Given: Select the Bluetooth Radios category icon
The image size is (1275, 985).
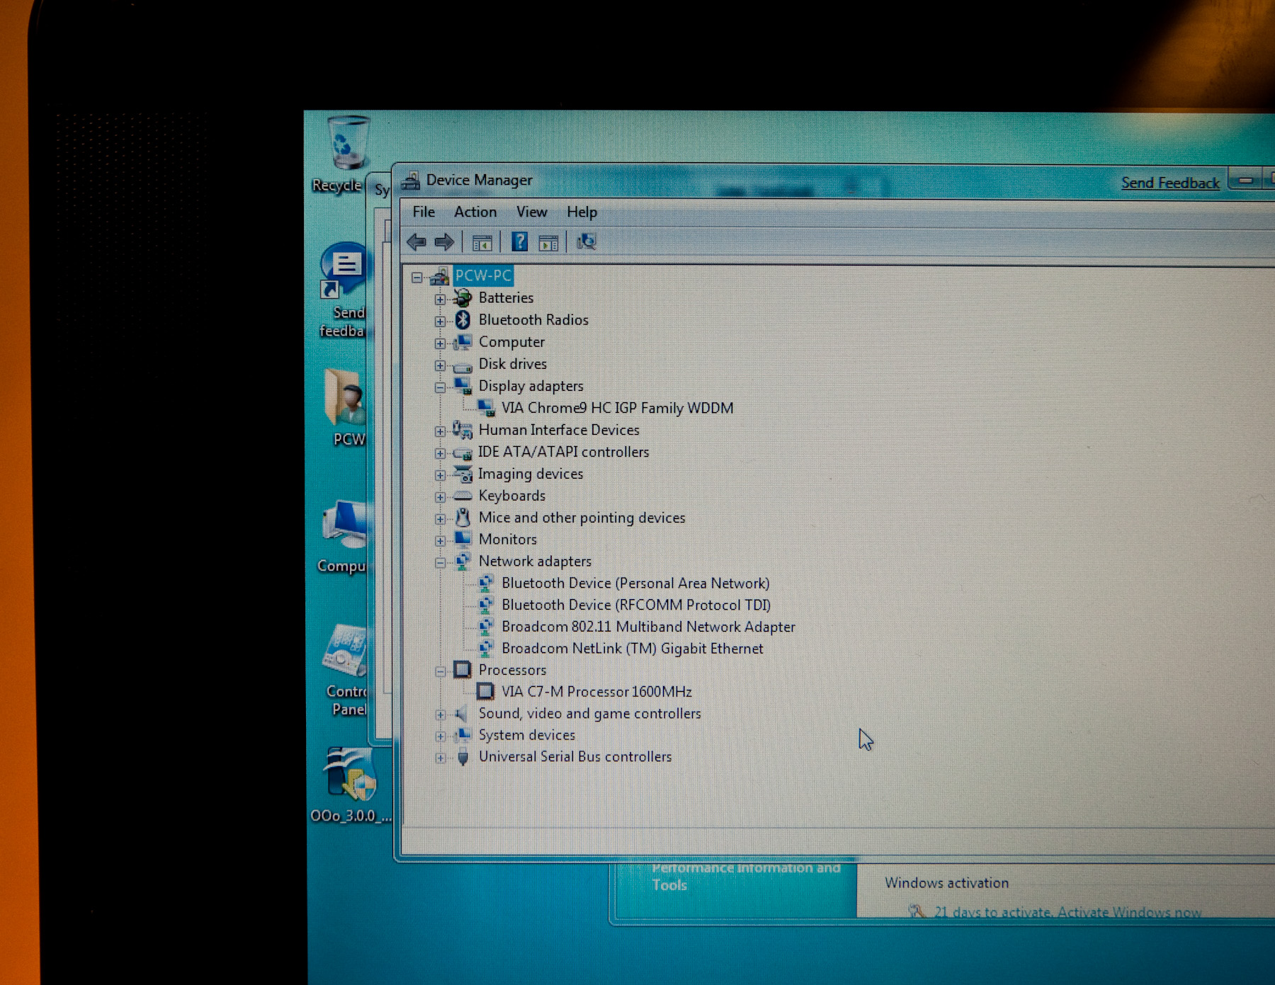Looking at the screenshot, I should click(463, 320).
